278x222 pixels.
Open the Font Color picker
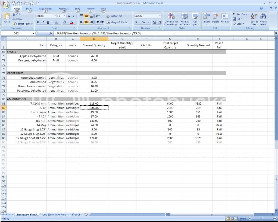pos(73,22)
